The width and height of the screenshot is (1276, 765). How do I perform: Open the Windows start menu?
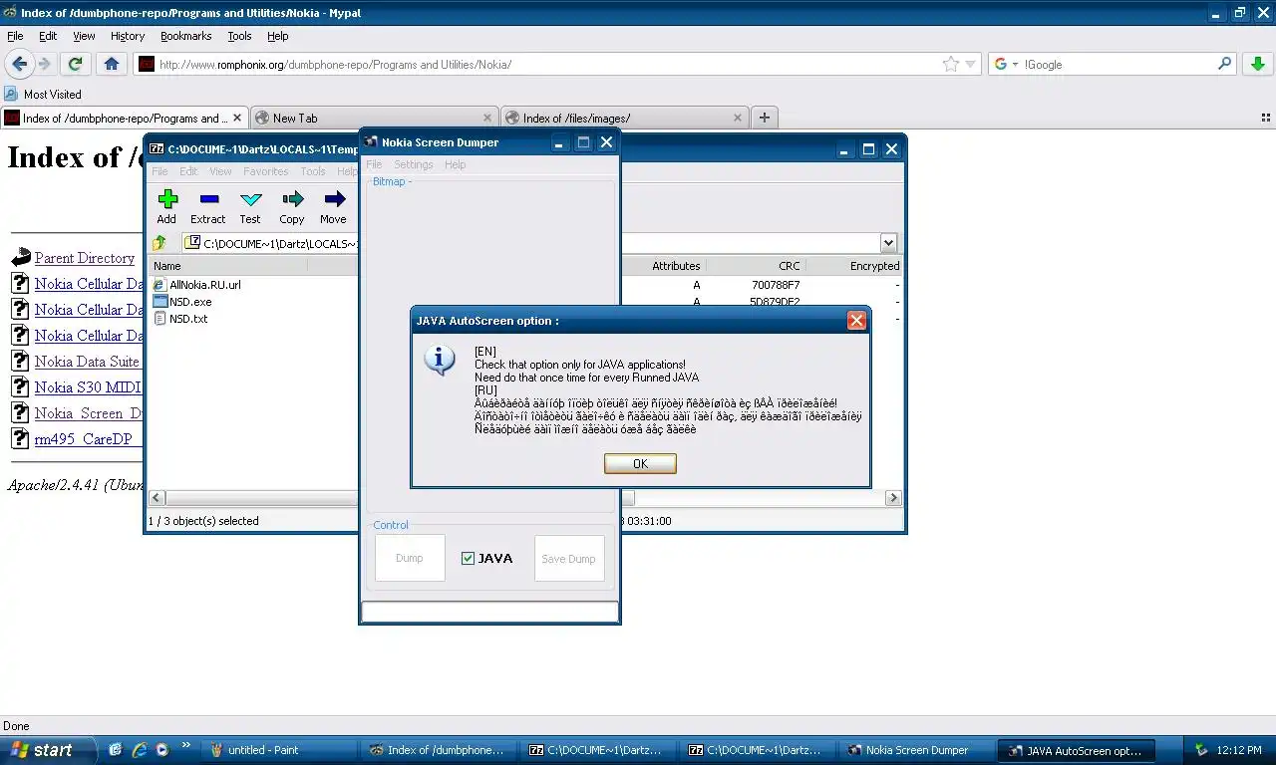[48, 750]
